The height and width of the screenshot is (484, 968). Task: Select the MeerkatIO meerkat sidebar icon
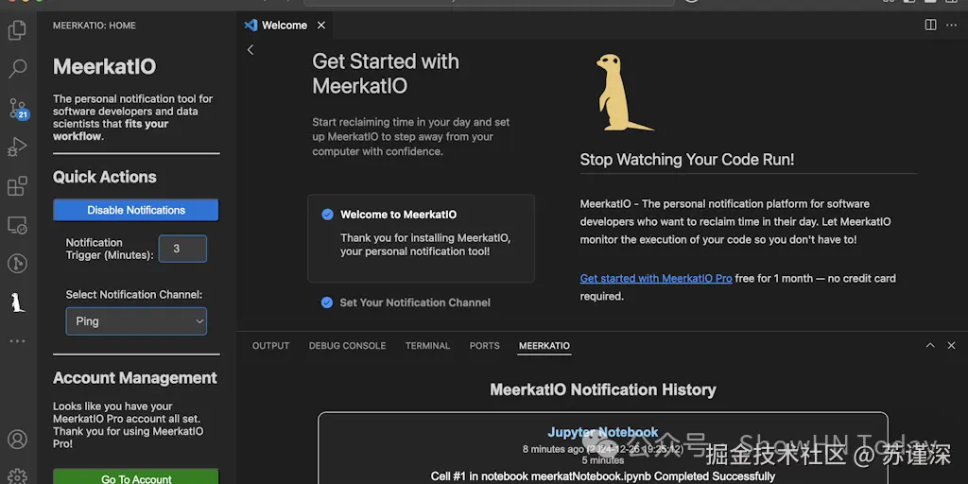pos(18,302)
